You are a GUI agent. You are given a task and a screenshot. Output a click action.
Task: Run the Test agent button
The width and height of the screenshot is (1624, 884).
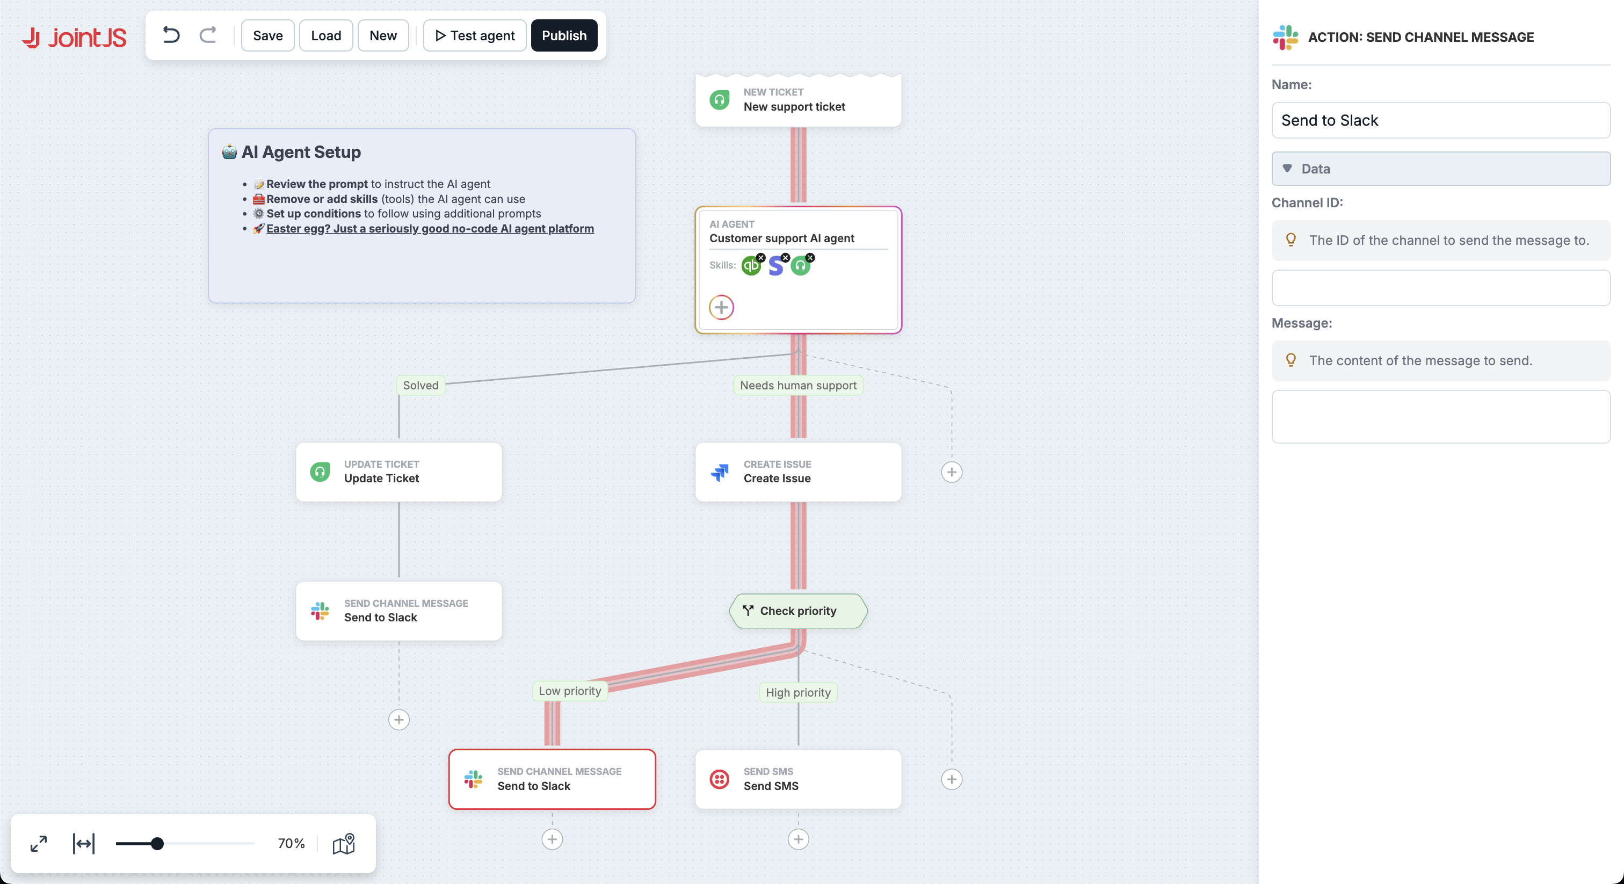475,35
